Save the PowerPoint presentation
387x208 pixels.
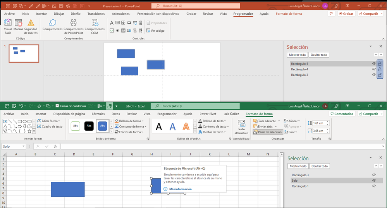(x=8, y=6)
